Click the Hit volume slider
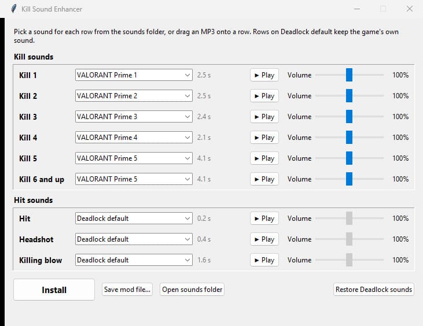This screenshot has height=326, width=423. click(x=350, y=218)
